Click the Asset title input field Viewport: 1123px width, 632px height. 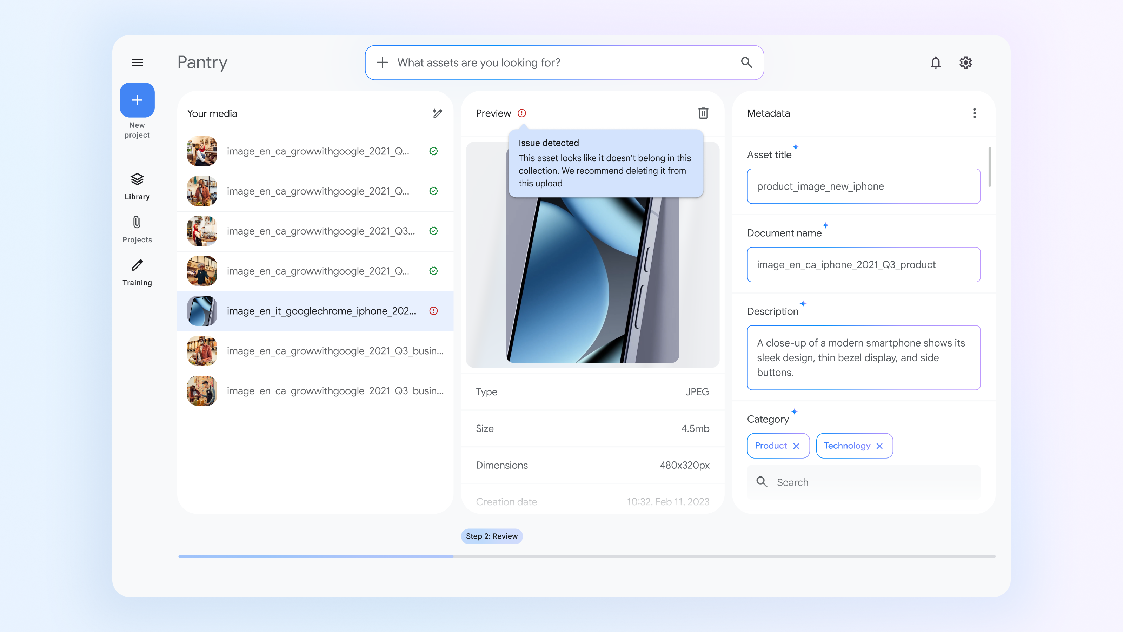[x=863, y=186]
